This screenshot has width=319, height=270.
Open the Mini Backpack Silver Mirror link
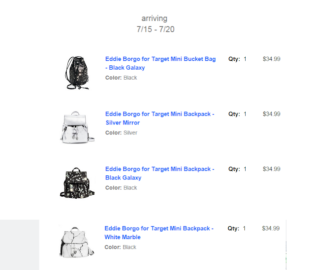pos(159,118)
